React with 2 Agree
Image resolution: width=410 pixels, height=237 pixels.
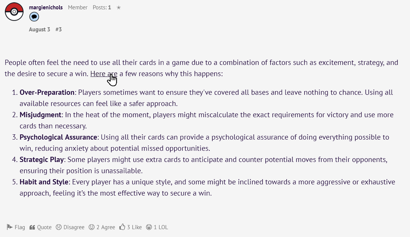pyautogui.click(x=102, y=227)
